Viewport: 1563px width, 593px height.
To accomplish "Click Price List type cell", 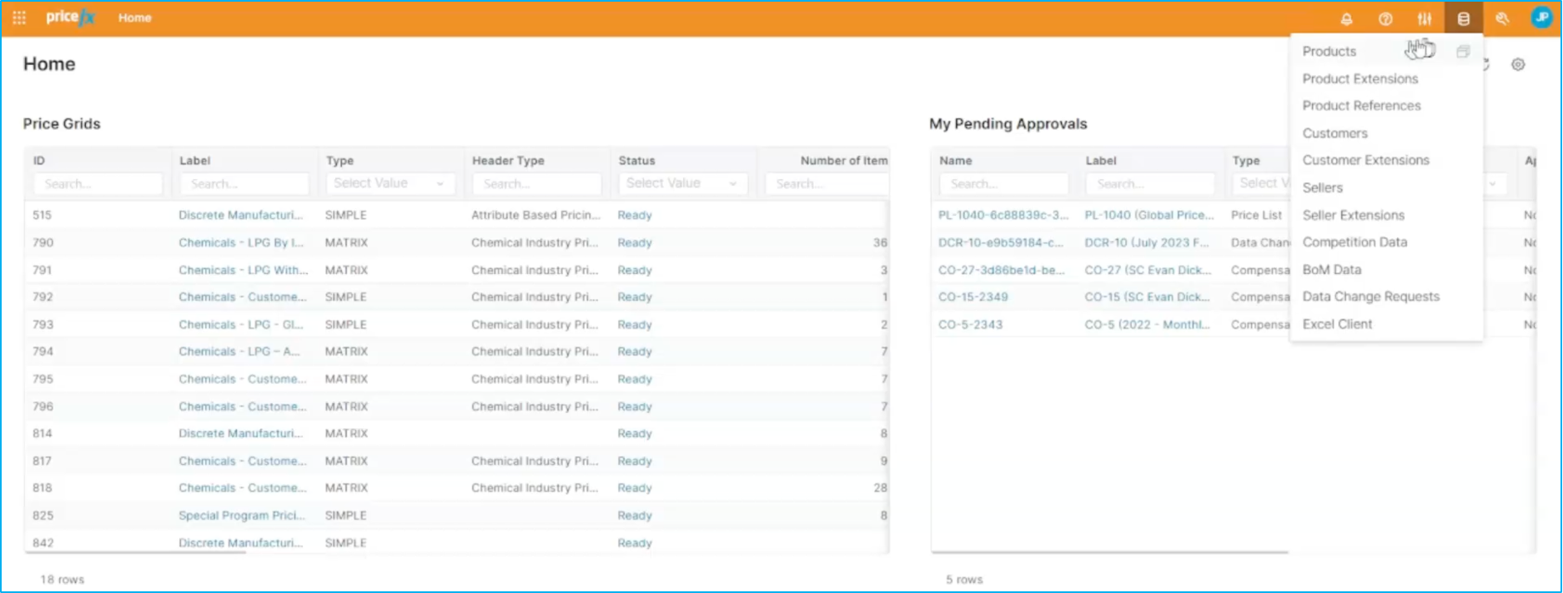I will (x=1256, y=215).
